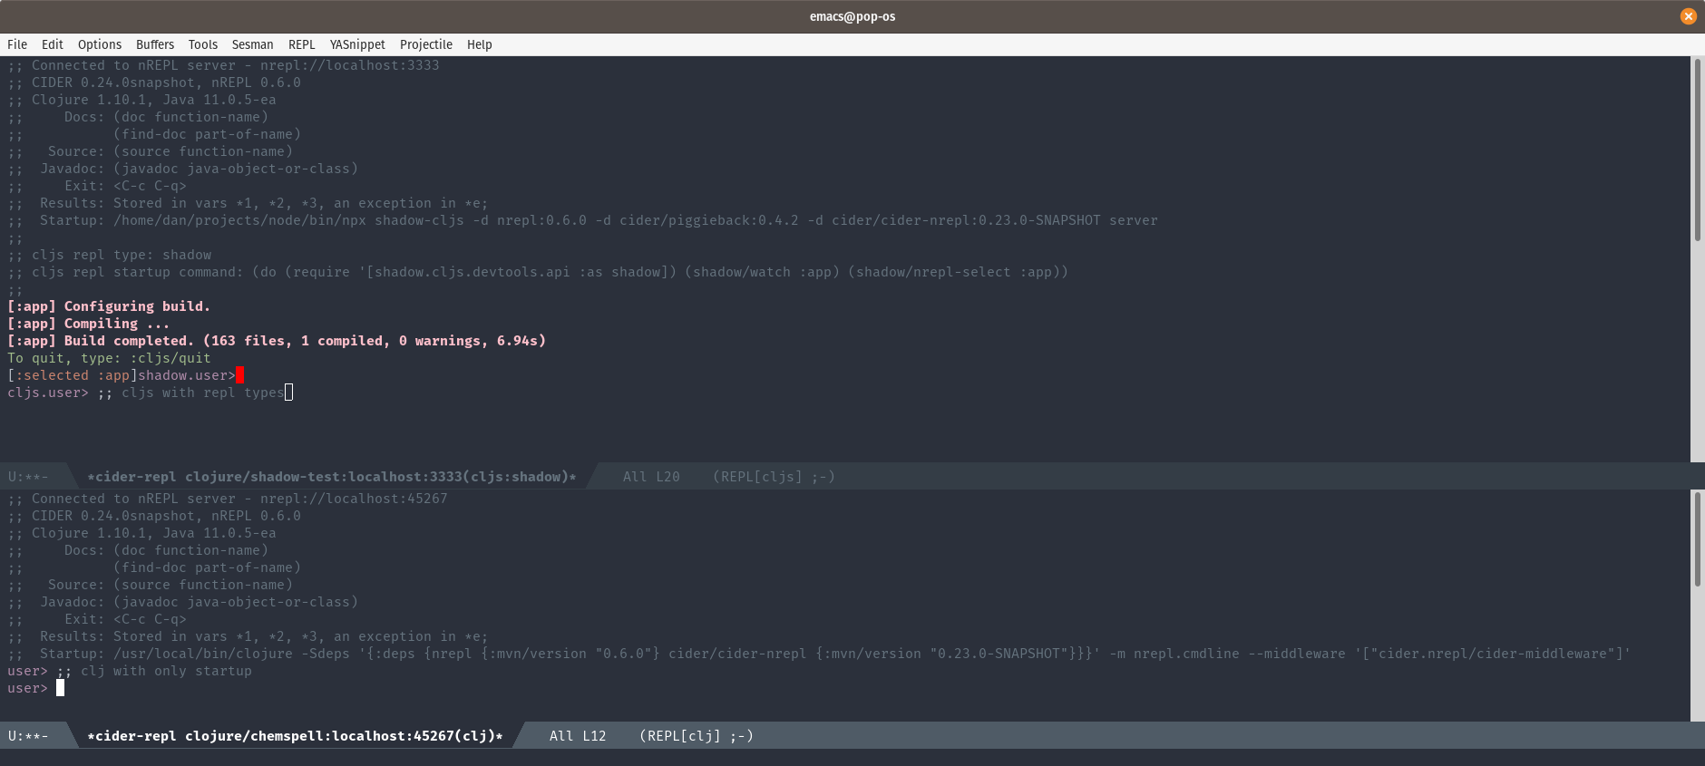Open the REPL menu
Image resolution: width=1705 pixels, height=766 pixels.
click(302, 44)
